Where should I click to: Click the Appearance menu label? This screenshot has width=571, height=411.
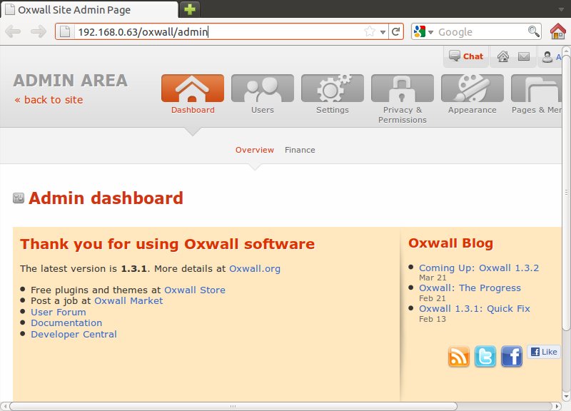(x=473, y=110)
